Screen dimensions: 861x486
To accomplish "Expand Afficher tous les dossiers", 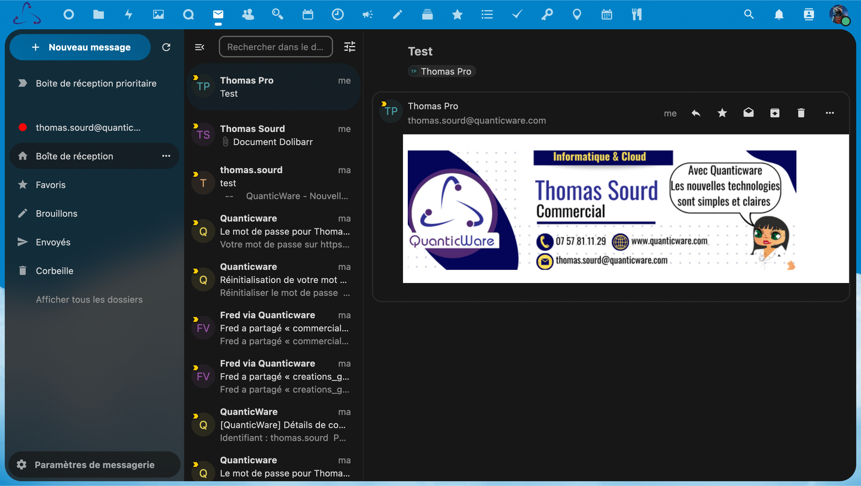I will pyautogui.click(x=89, y=299).
